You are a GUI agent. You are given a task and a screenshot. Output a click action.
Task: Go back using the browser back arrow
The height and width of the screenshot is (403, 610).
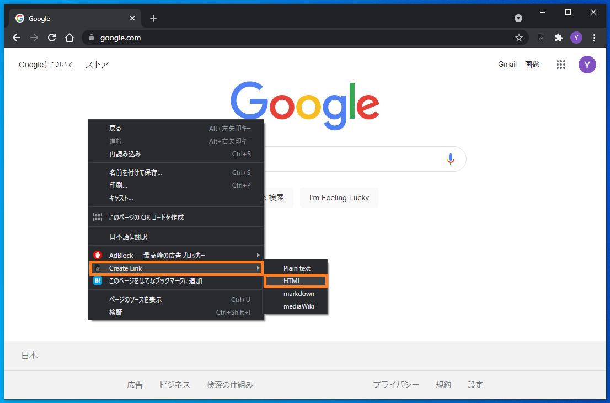17,38
